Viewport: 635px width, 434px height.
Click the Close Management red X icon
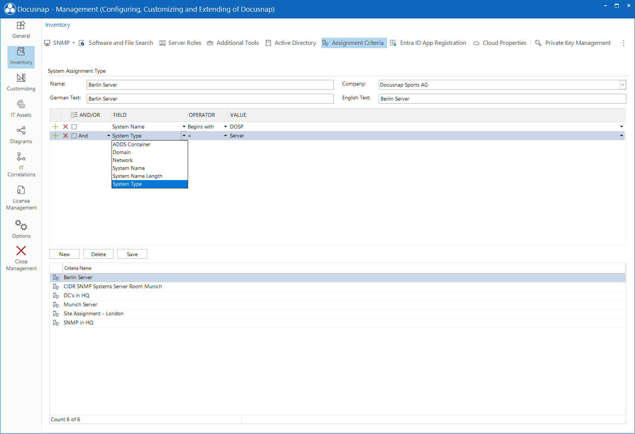(21, 251)
